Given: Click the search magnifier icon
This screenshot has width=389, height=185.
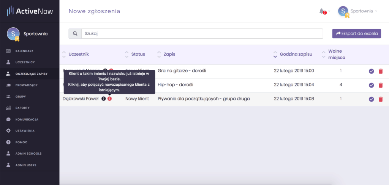Looking at the screenshot, I should [75, 33].
